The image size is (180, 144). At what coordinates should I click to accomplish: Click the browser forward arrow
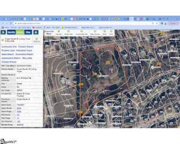[x=7, y=23]
